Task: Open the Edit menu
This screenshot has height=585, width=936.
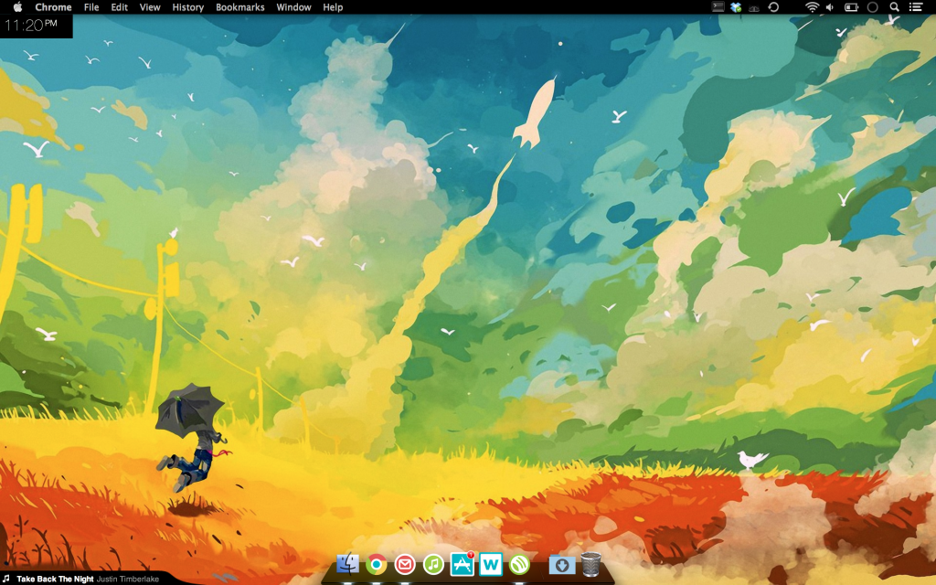Action: coord(120,7)
